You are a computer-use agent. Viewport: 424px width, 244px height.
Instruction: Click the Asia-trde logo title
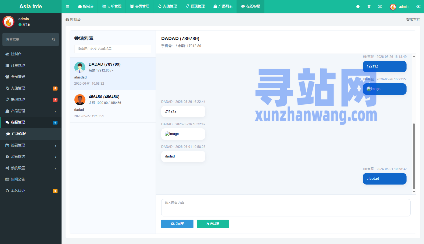(31, 6)
